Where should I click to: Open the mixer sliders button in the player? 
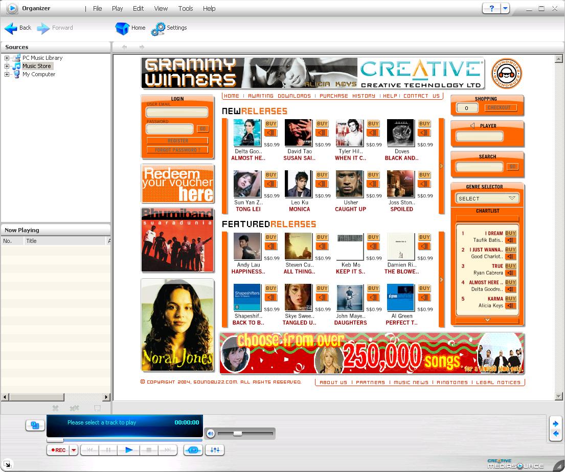(215, 450)
